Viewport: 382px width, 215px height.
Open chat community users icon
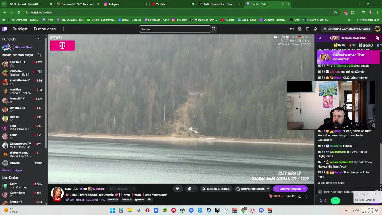(x=377, y=38)
